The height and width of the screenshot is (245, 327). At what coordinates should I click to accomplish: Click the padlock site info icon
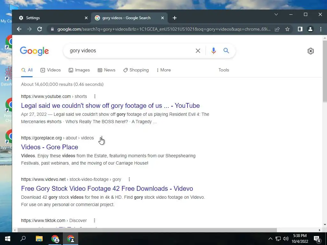coord(52,29)
